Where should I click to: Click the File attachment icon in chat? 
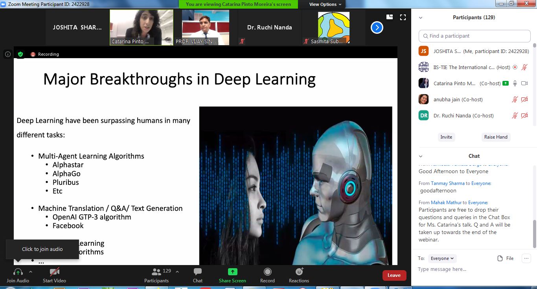click(500, 258)
